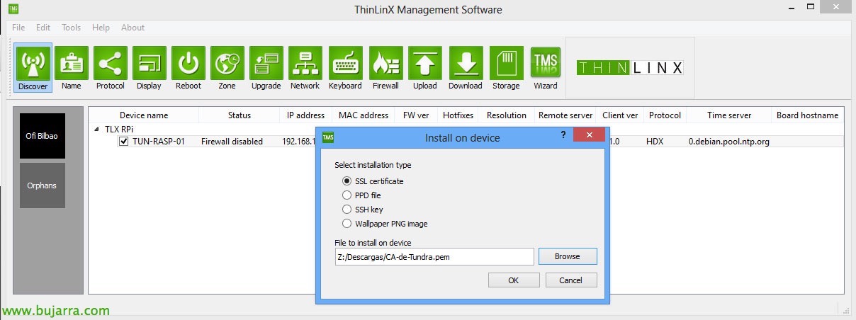Click Cancel in Install dialog

pos(571,280)
